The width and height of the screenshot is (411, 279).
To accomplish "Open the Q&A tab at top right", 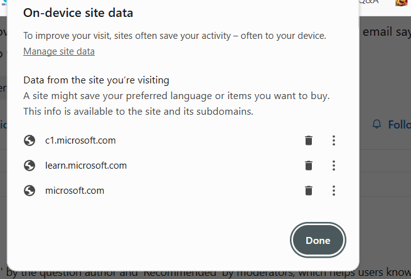I will click(x=369, y=2).
